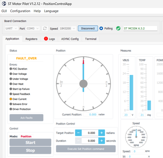Click the TEMP temperature bar gauge
The height and width of the screenshot is (158, 163).
pos(149,105)
